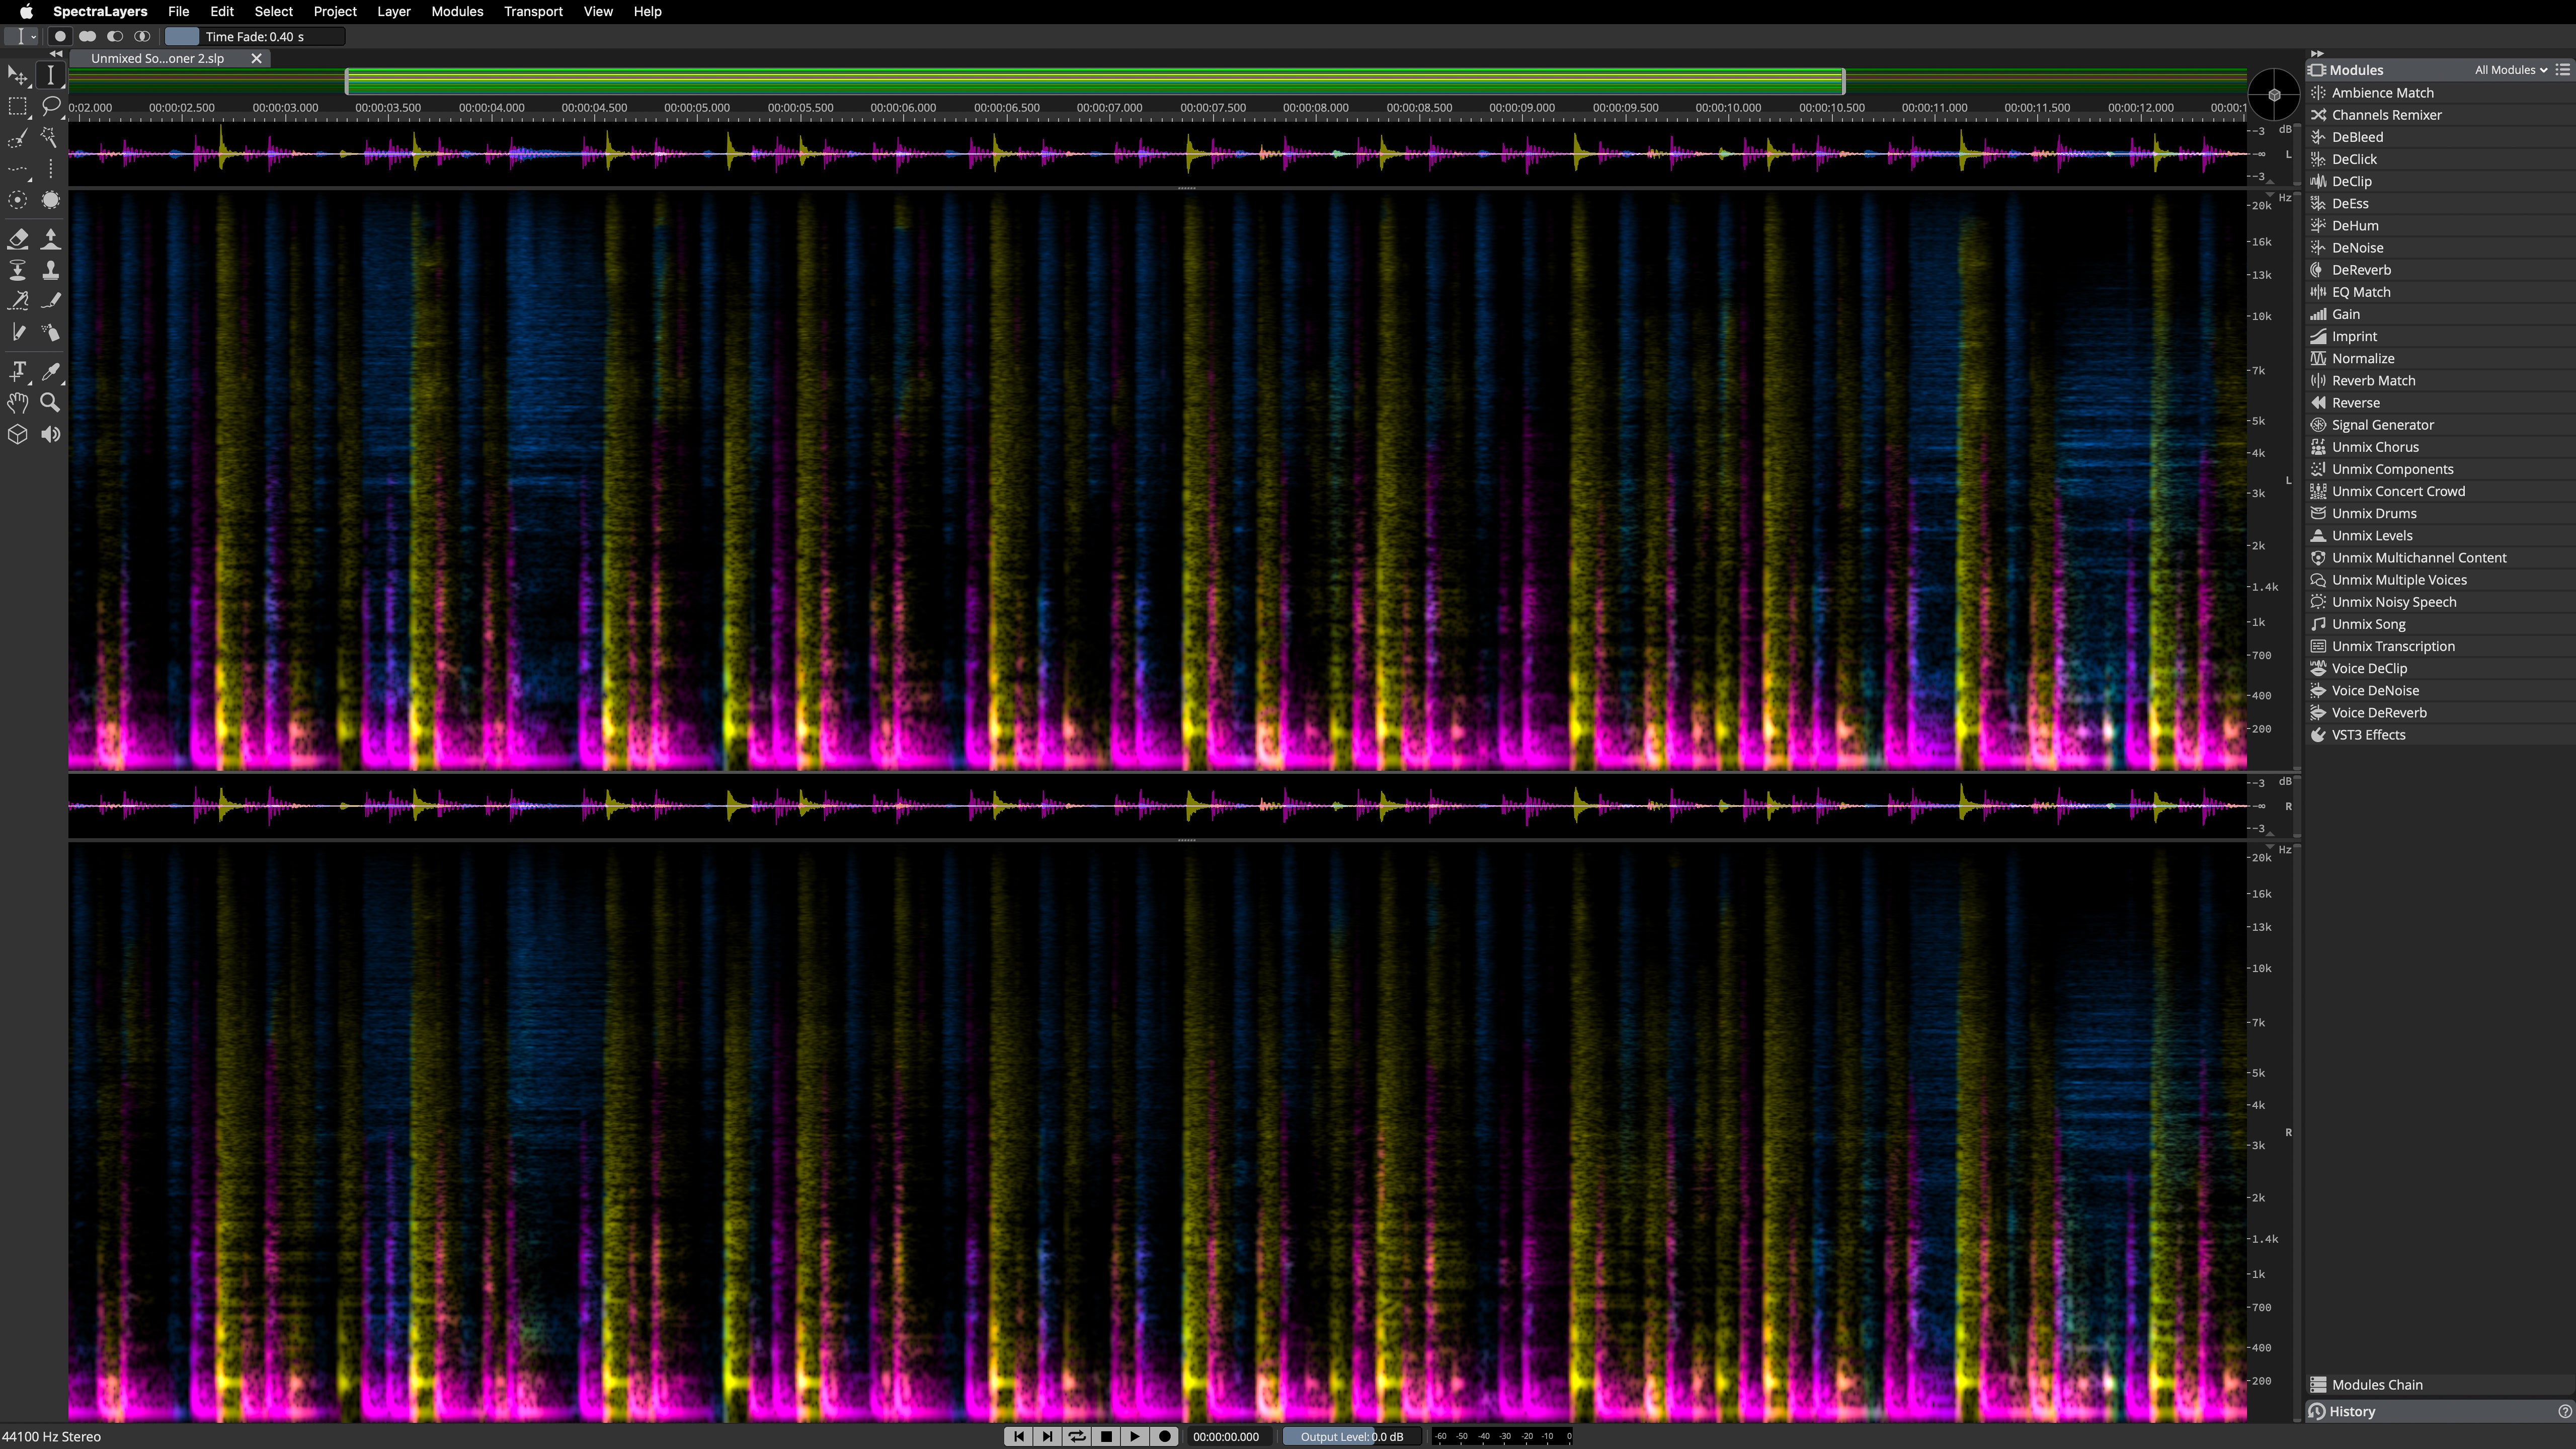Open the EQ Match module
Image resolution: width=2576 pixels, height=1449 pixels.
coord(2439,292)
